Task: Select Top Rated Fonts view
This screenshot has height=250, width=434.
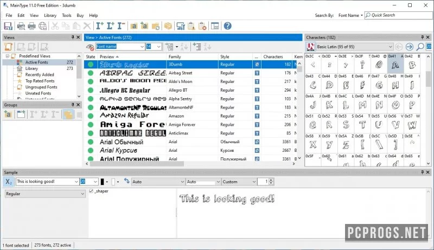Action: coord(40,81)
